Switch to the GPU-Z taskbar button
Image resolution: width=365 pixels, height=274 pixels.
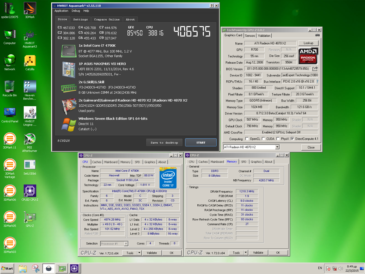(x=62, y=268)
